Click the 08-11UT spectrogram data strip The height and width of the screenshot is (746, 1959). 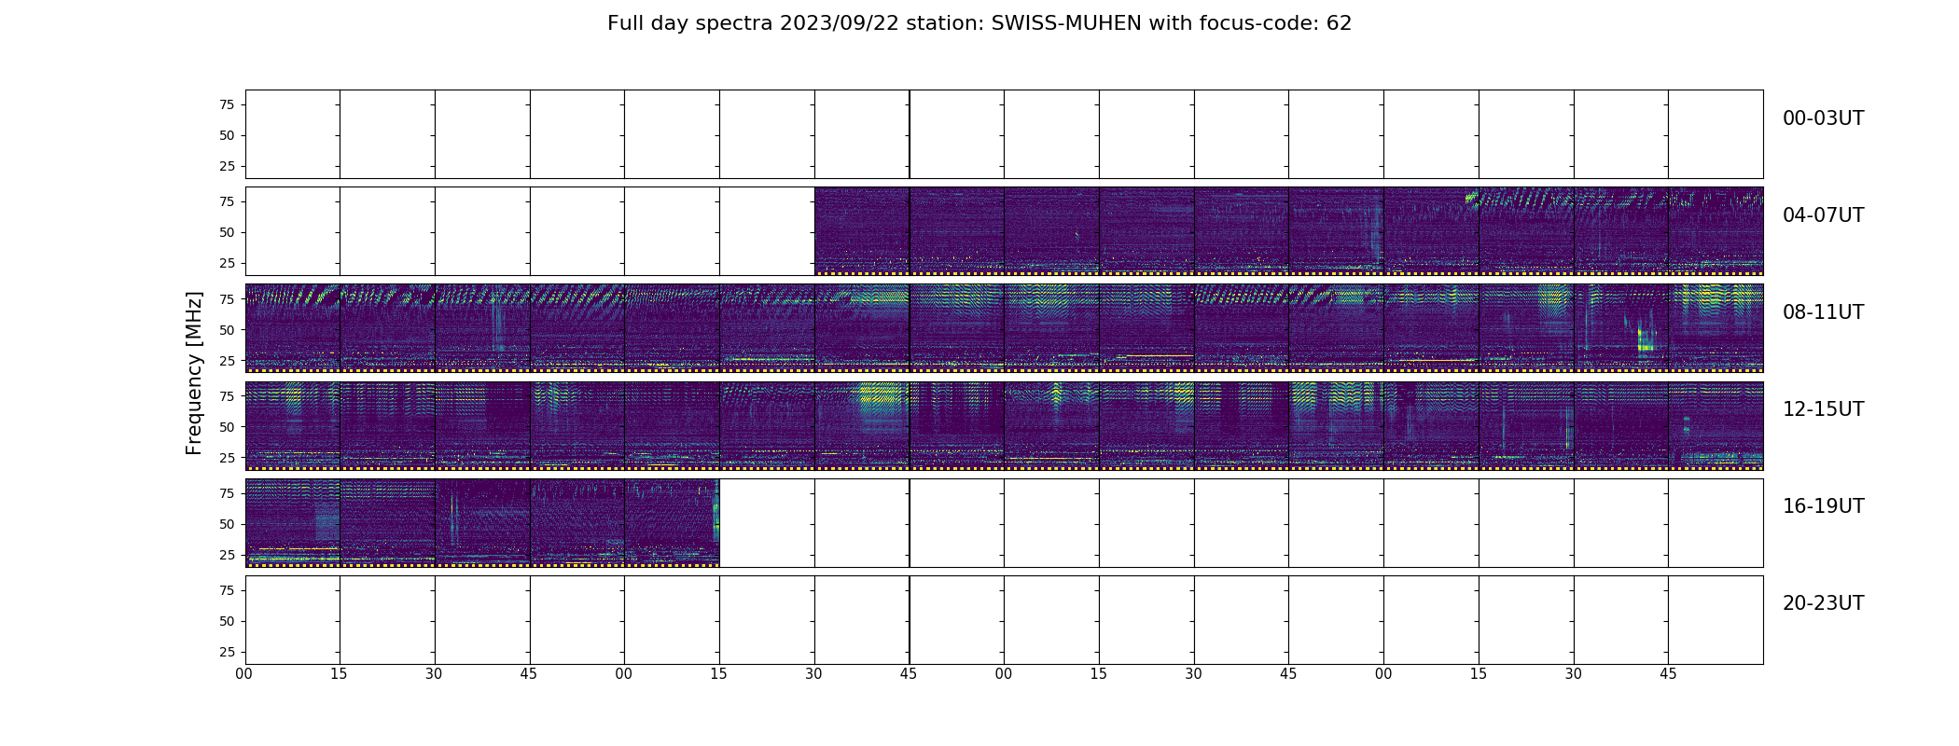coord(1004,328)
